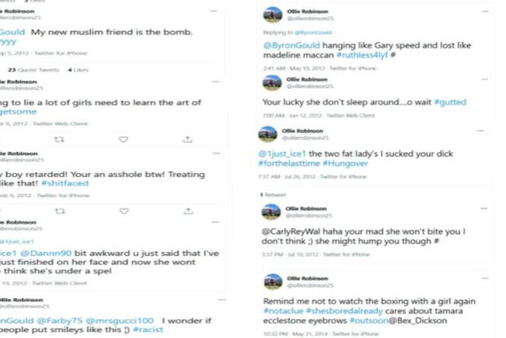
Task: Open more options on #gutted tweet
Action: pos(484,79)
